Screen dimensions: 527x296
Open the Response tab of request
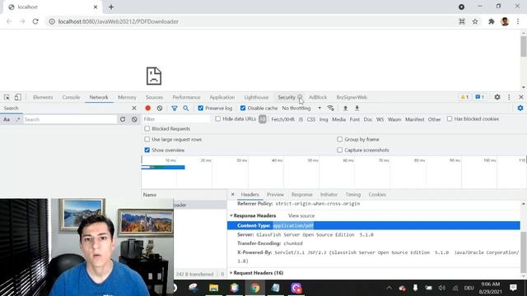302,194
